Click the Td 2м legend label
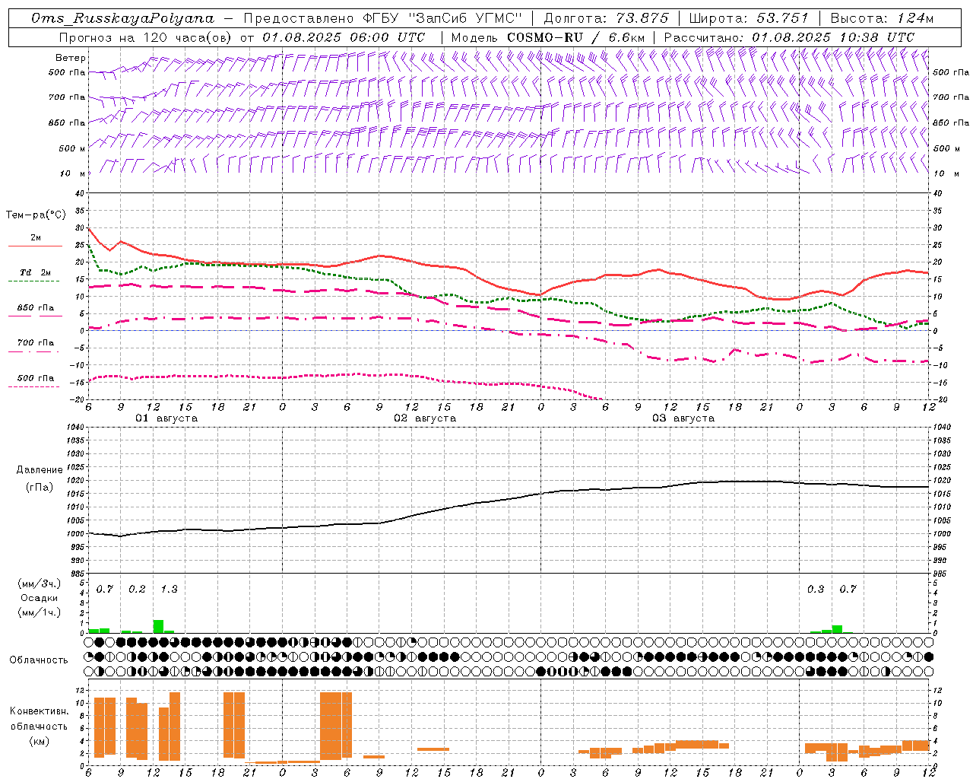 (35, 272)
